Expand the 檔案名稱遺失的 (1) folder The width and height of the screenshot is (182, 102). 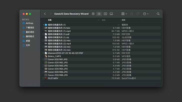43,25
